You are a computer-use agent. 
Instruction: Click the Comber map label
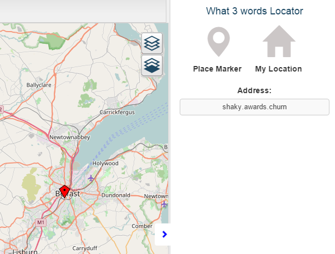tap(142, 226)
